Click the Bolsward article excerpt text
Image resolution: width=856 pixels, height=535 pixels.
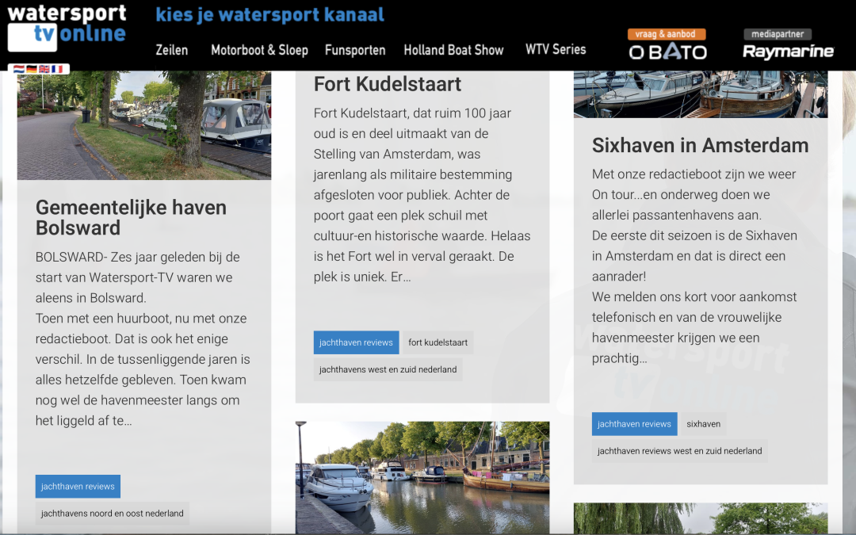tap(143, 338)
